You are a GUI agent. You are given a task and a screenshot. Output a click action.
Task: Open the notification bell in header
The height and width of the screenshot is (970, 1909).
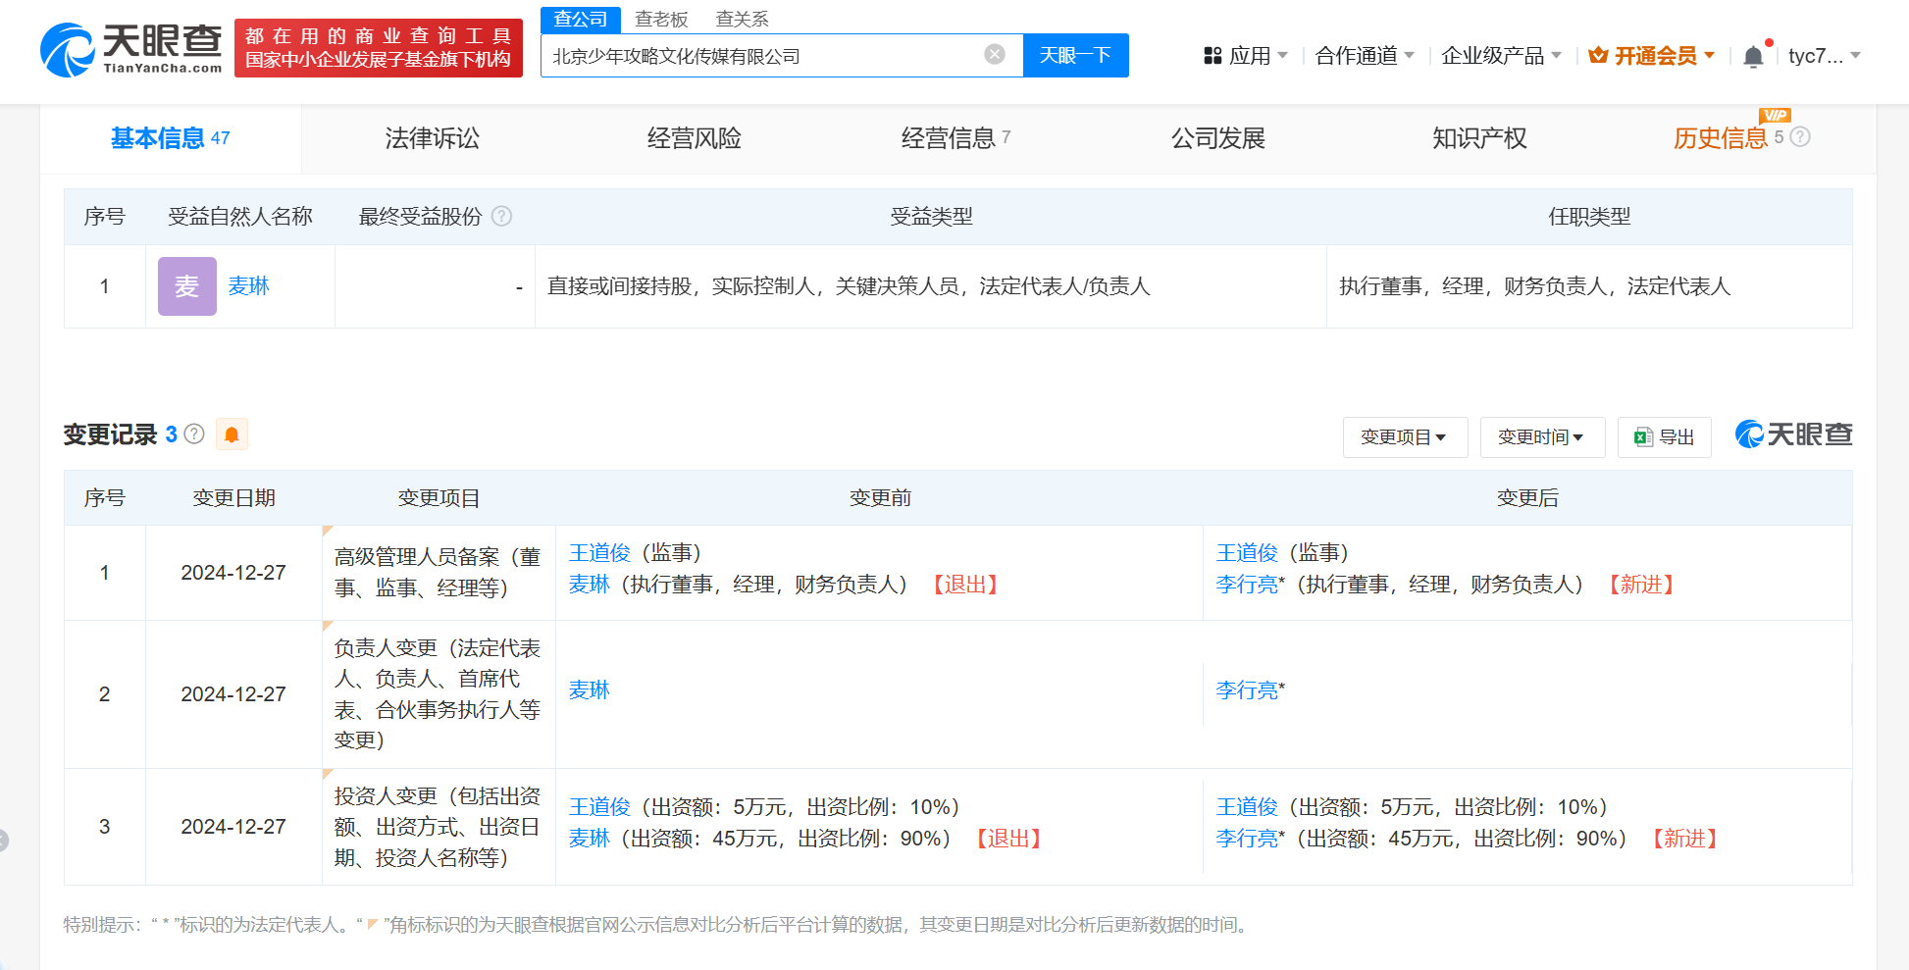click(1753, 56)
